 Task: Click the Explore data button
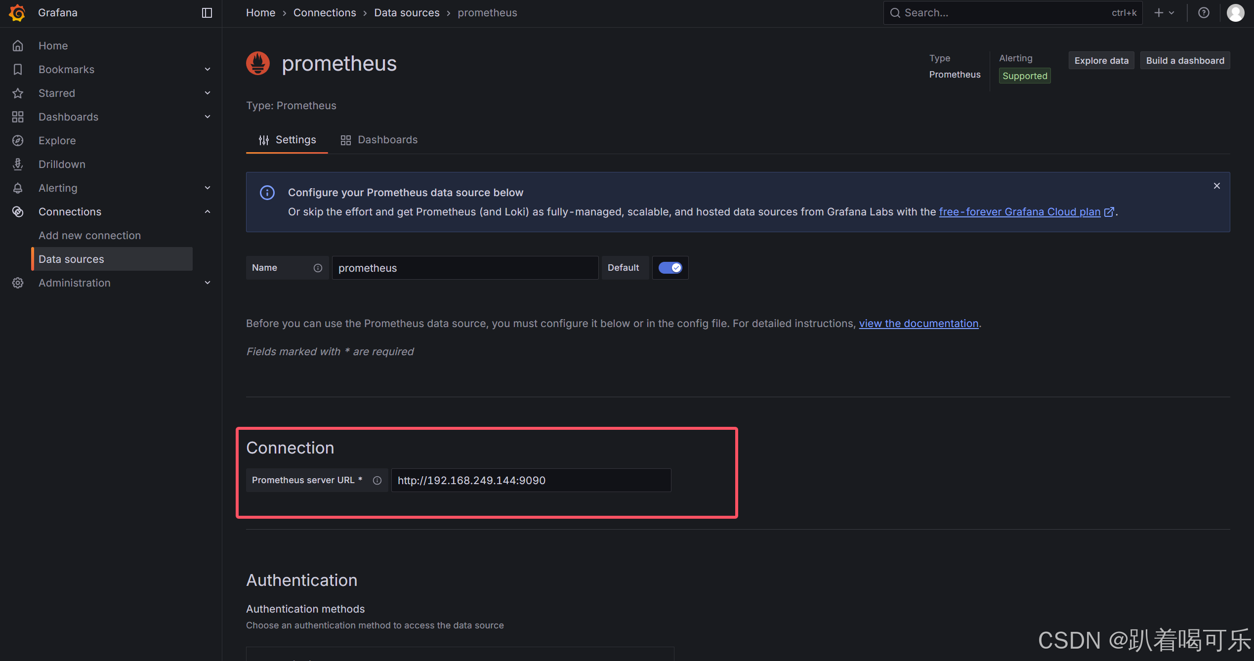[x=1101, y=60]
